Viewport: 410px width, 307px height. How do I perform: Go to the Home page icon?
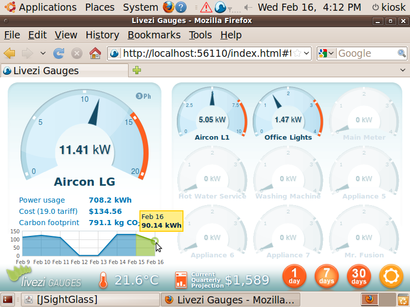click(x=95, y=53)
